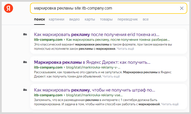Open the Yandex logo home icon
The width and height of the screenshot is (191, 114).
9,8
